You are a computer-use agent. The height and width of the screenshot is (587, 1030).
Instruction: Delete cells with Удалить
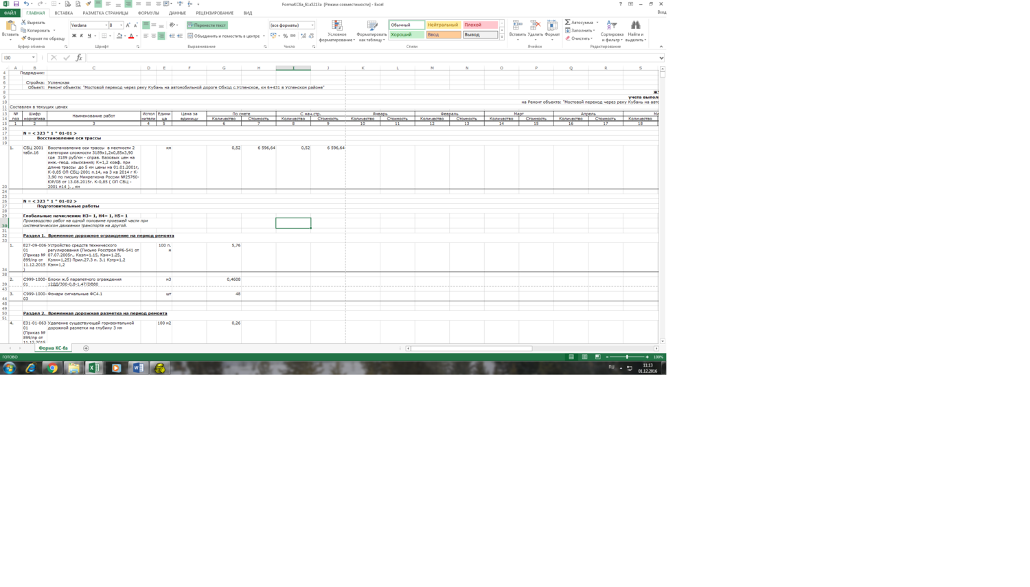pyautogui.click(x=535, y=30)
